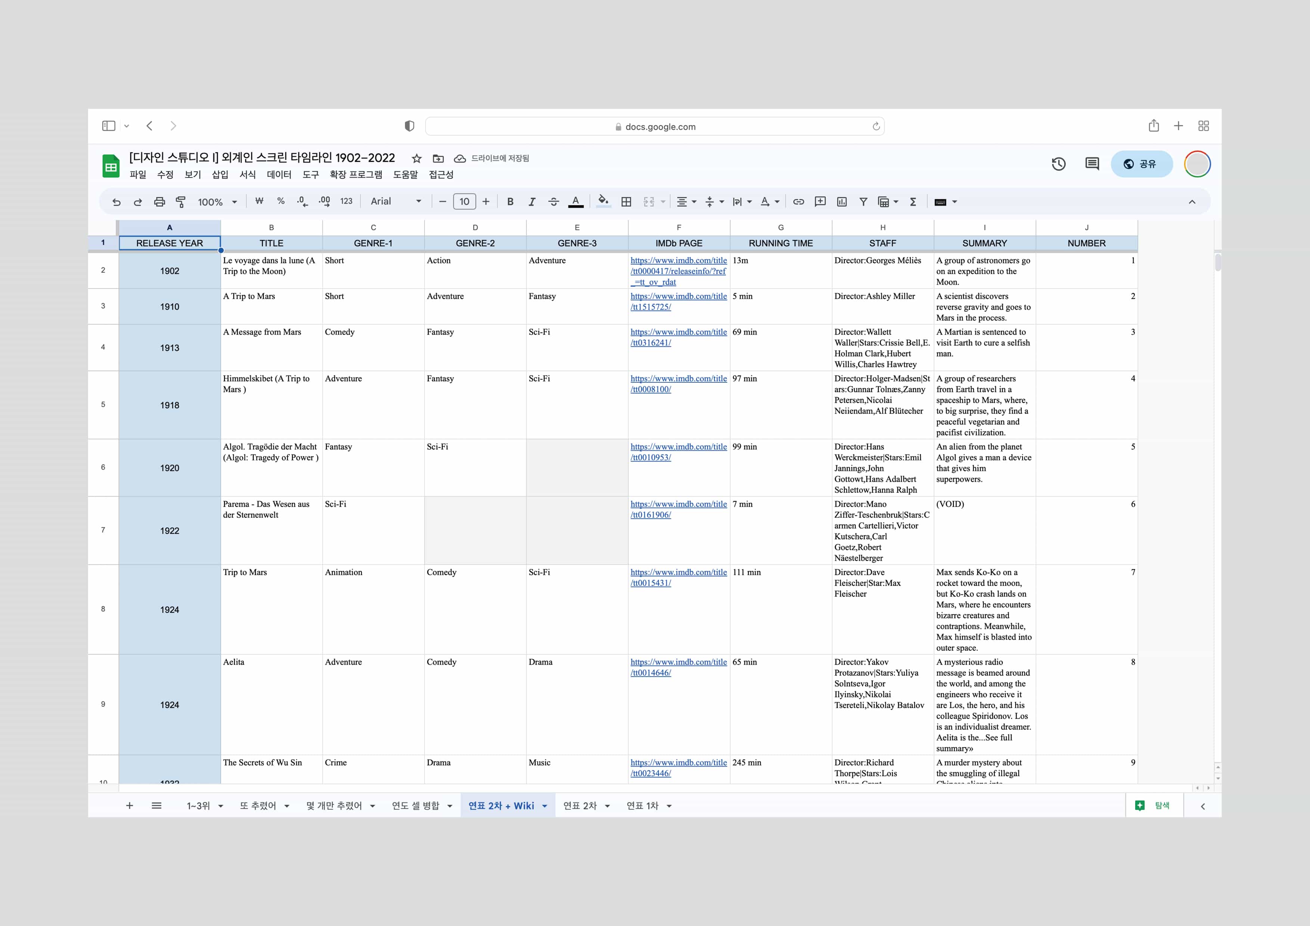Click the 공유 share button

pyautogui.click(x=1141, y=164)
